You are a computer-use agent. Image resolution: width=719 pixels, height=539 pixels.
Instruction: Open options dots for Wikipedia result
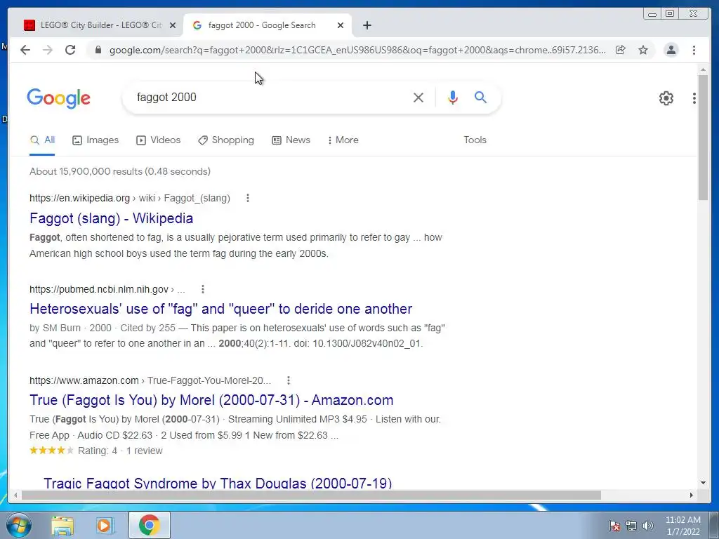coord(248,198)
